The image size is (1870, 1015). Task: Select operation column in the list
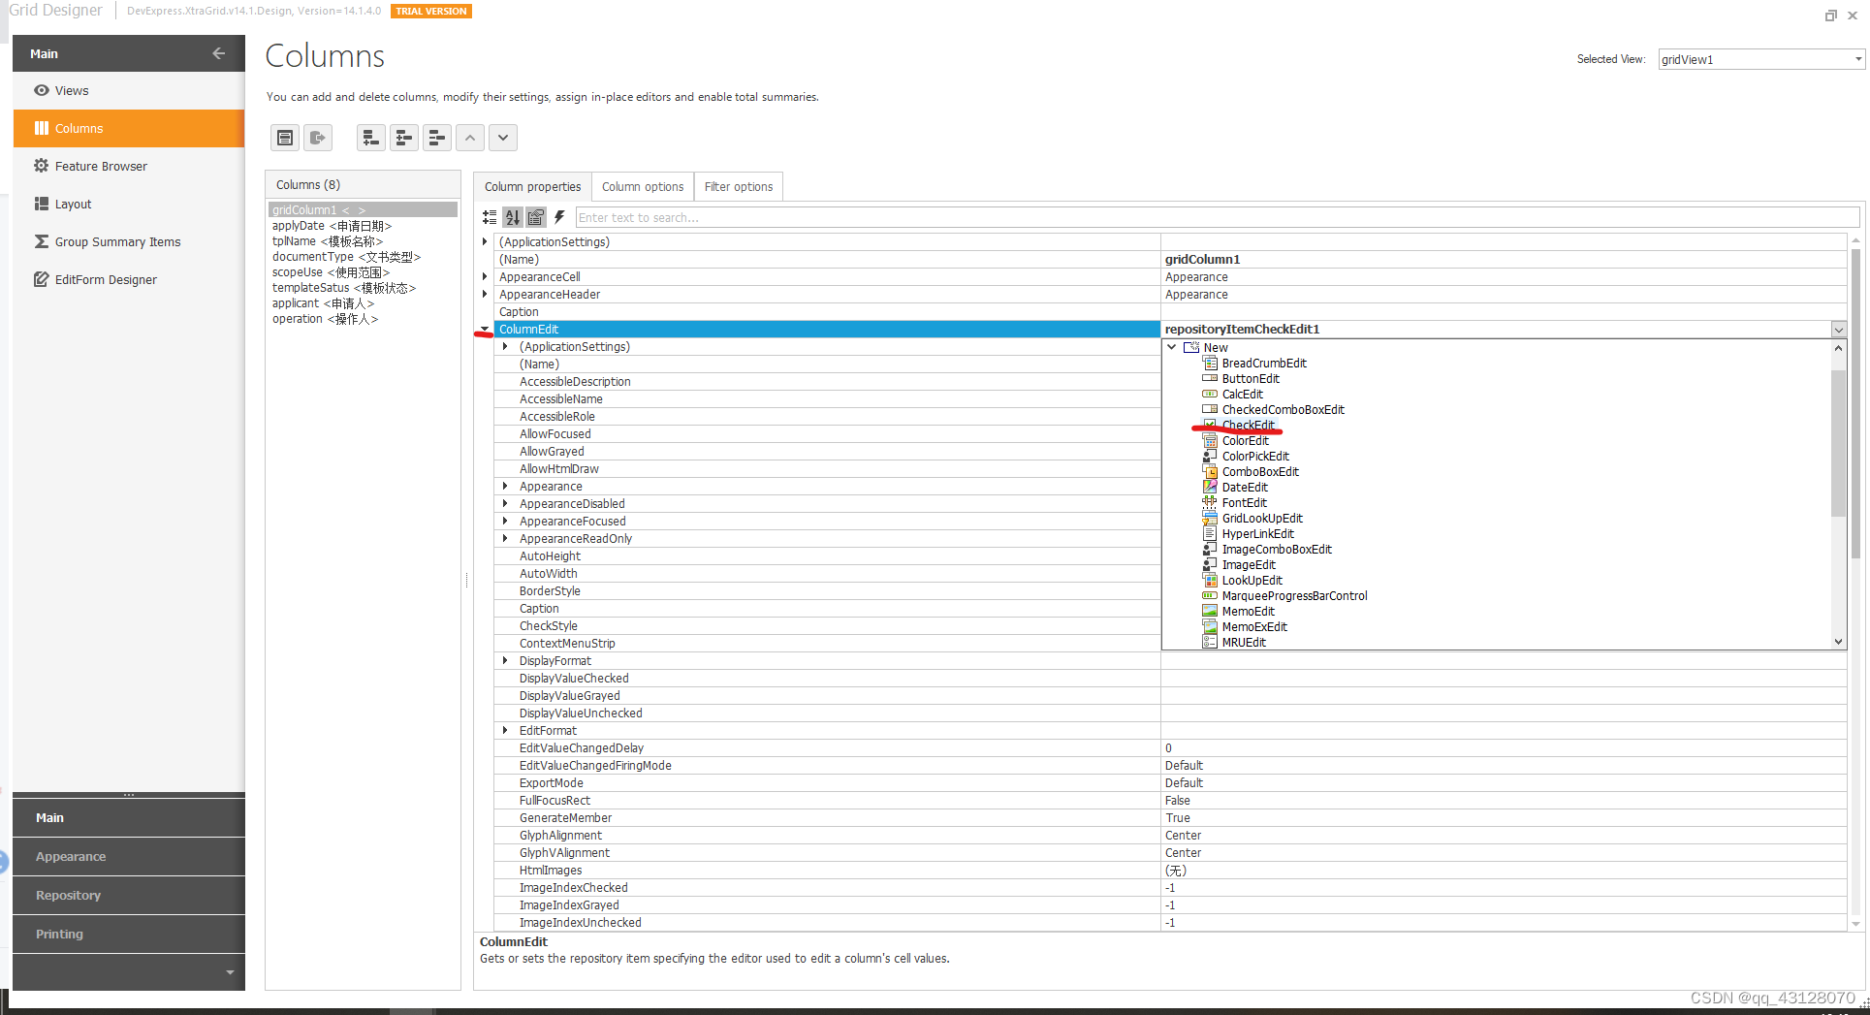(325, 319)
